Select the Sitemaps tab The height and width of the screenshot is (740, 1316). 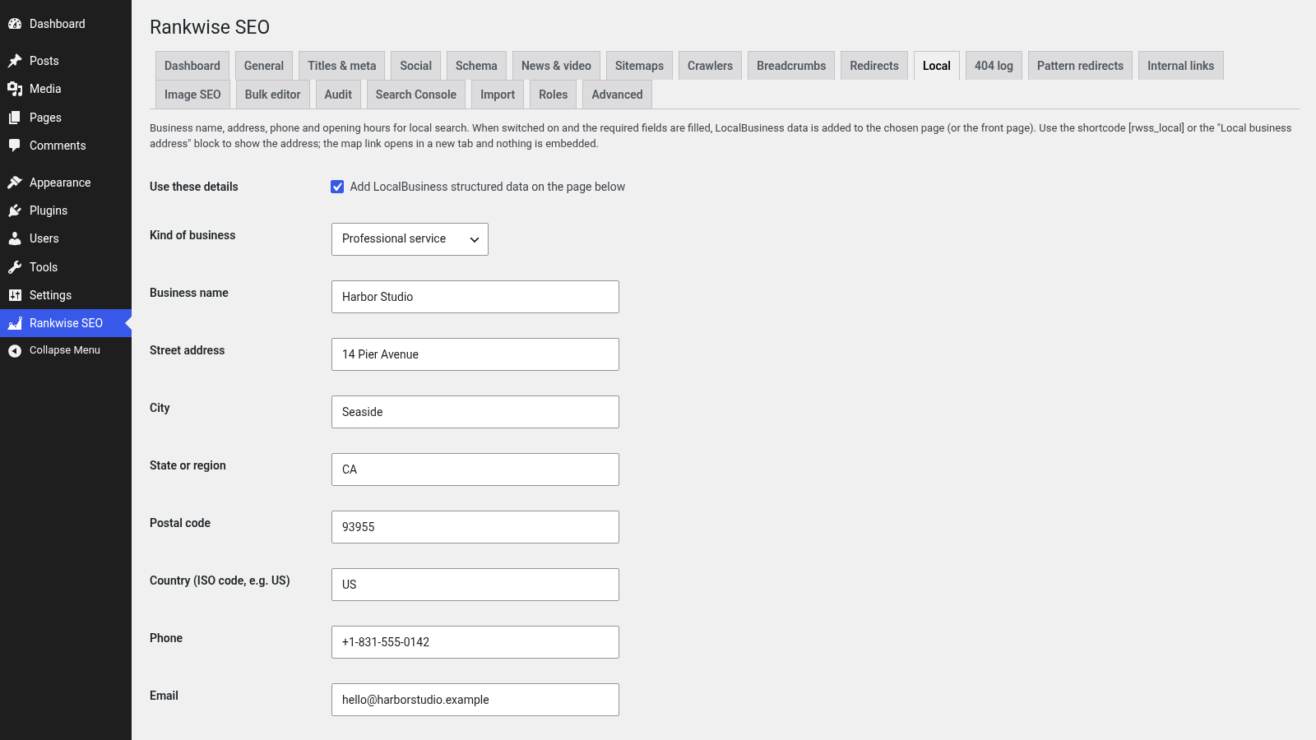[639, 66]
